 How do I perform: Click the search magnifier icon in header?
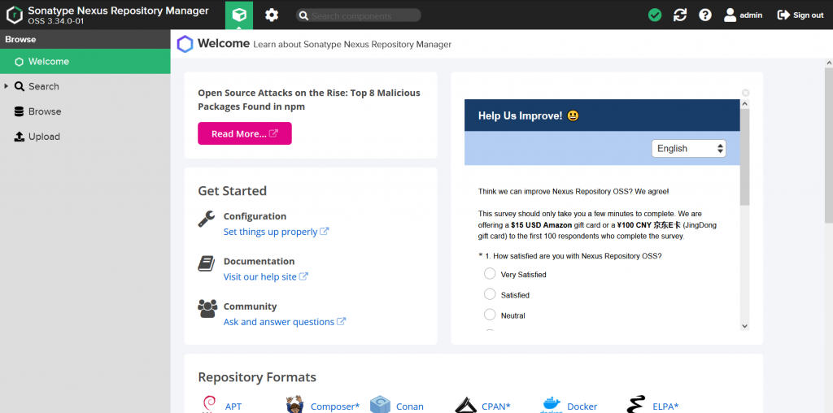point(304,16)
